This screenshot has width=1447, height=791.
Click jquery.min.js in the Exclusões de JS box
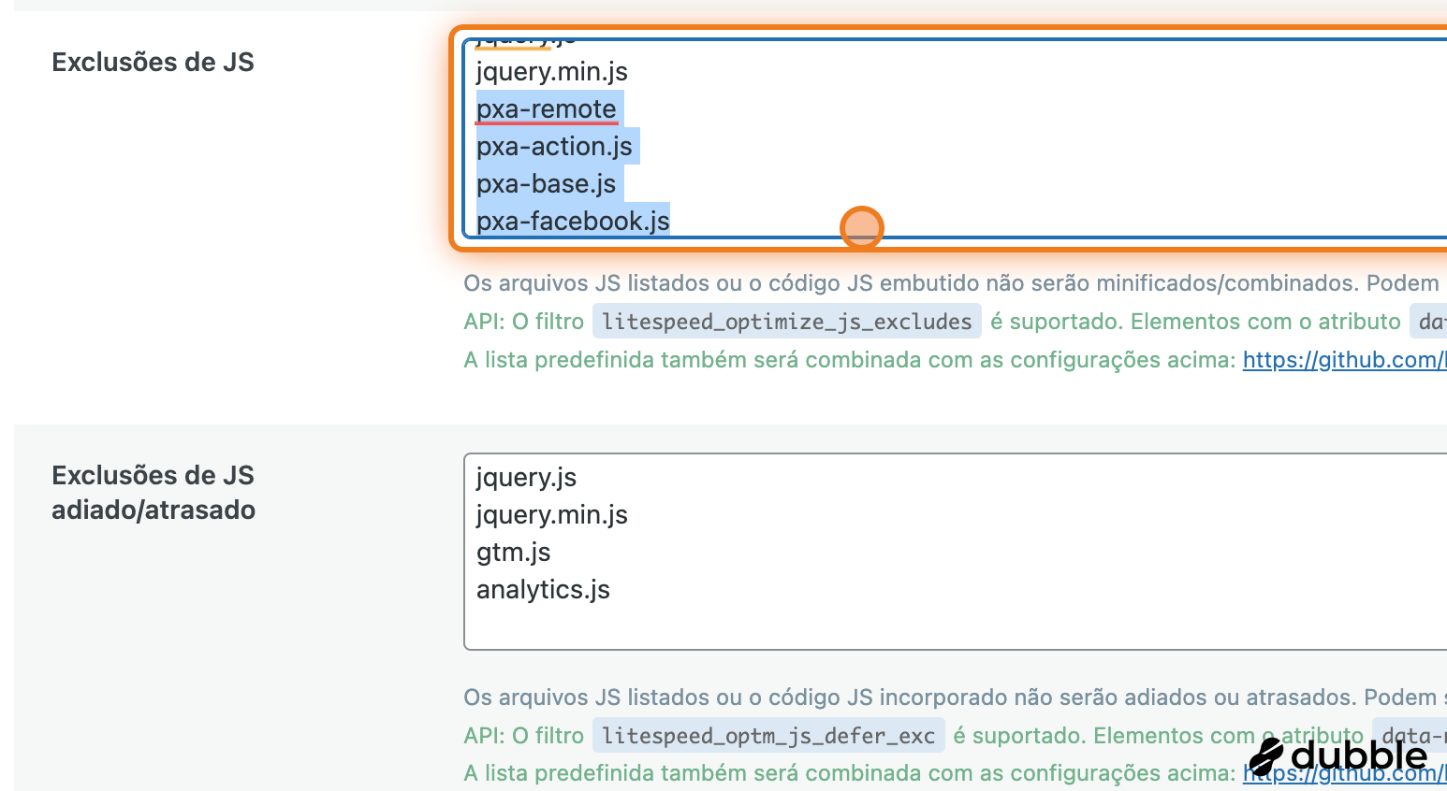[x=551, y=72]
